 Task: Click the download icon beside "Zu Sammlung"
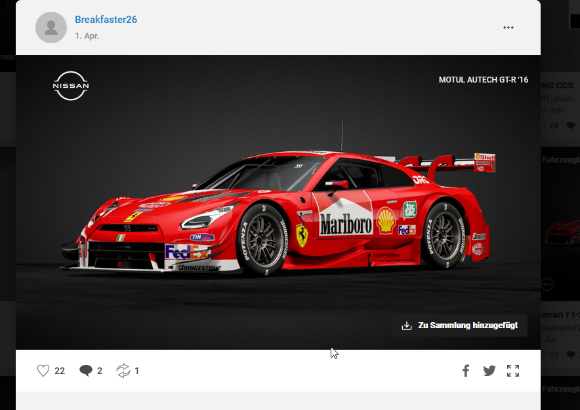click(x=407, y=326)
